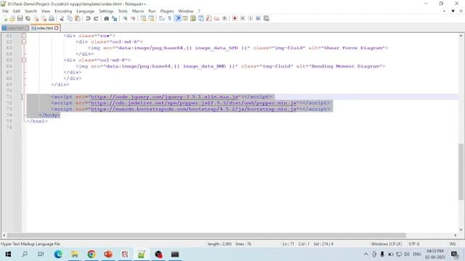Zoom in using the toolbar Zoom In icon

[125, 18]
